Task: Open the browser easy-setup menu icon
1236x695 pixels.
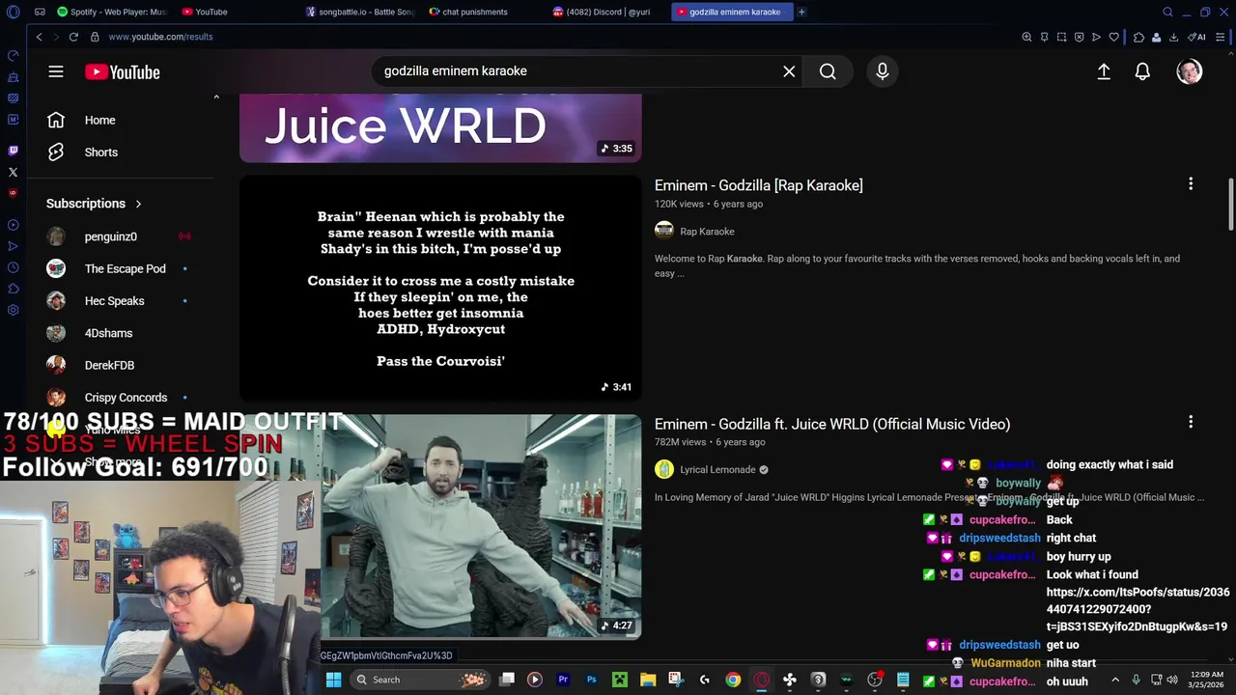Action: coord(1221,37)
